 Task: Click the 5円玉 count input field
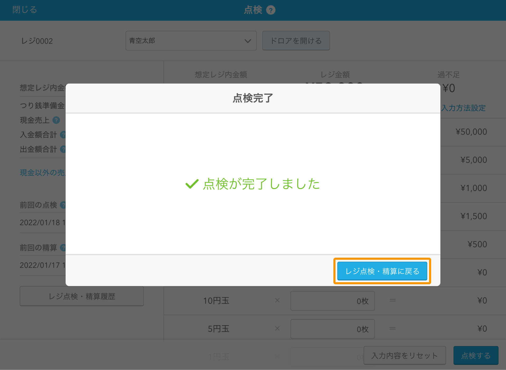click(333, 329)
